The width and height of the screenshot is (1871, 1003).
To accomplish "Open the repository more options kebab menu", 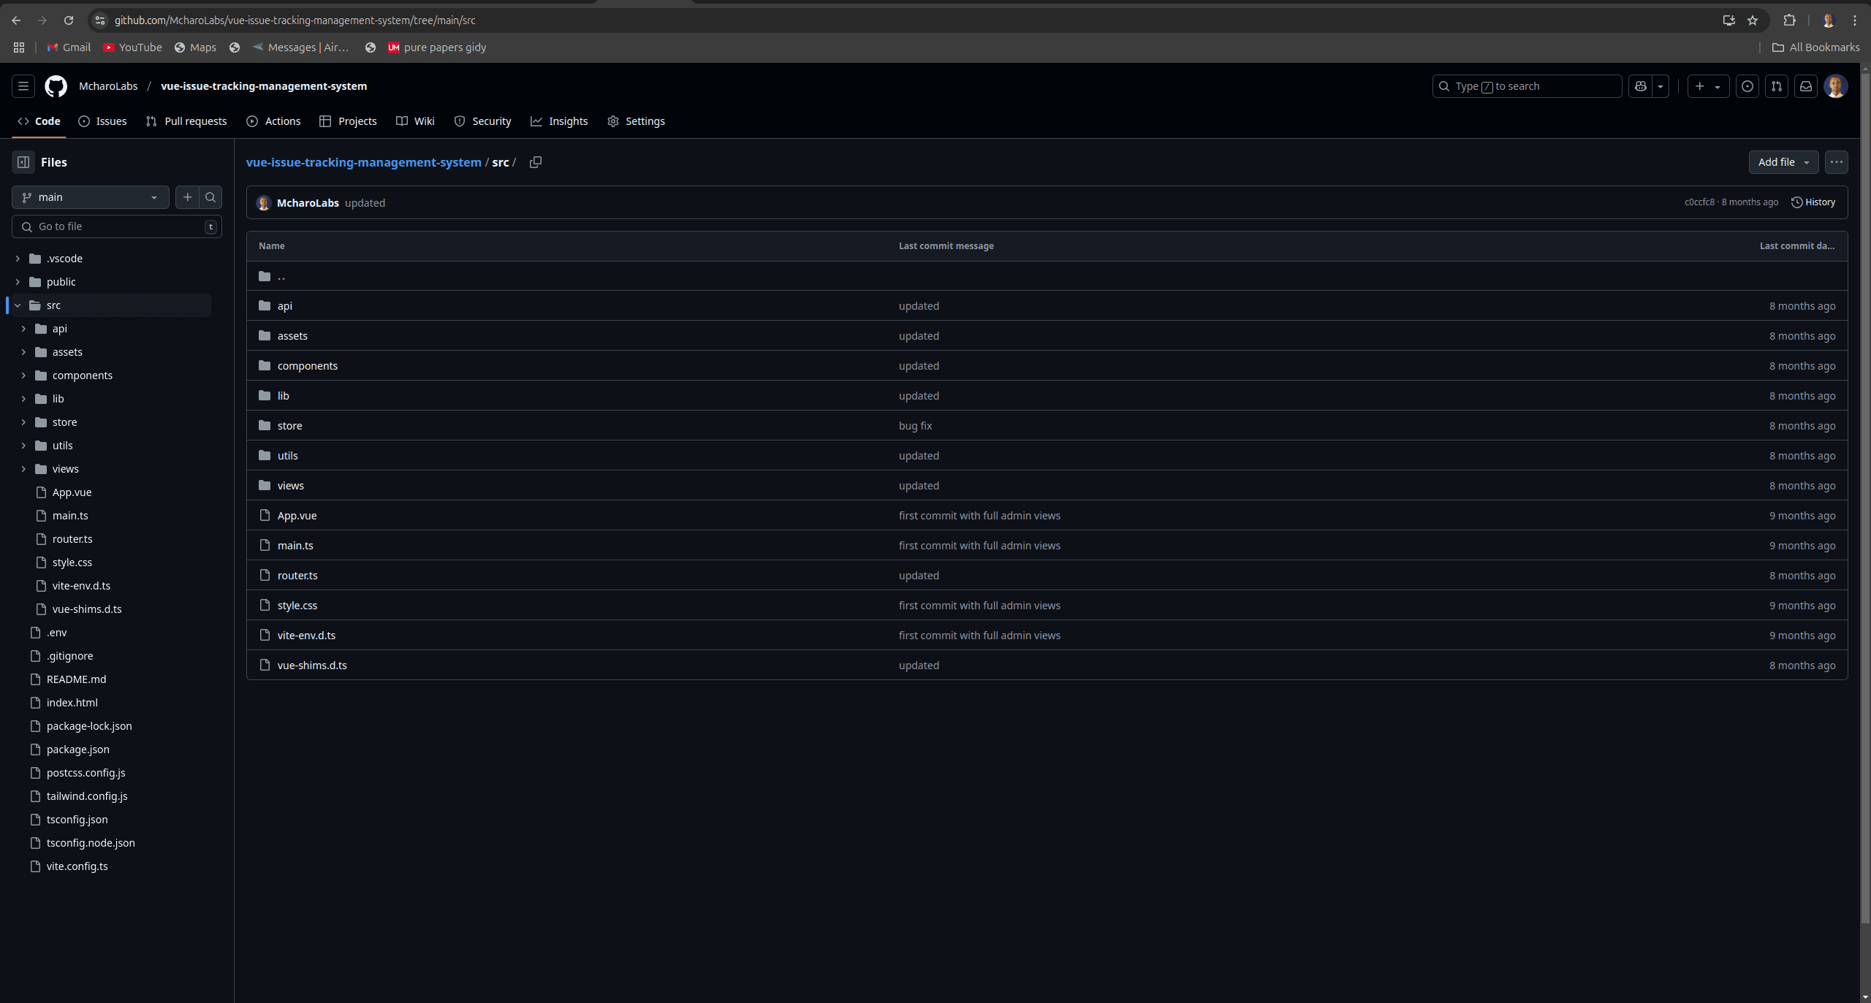I will click(x=1837, y=162).
